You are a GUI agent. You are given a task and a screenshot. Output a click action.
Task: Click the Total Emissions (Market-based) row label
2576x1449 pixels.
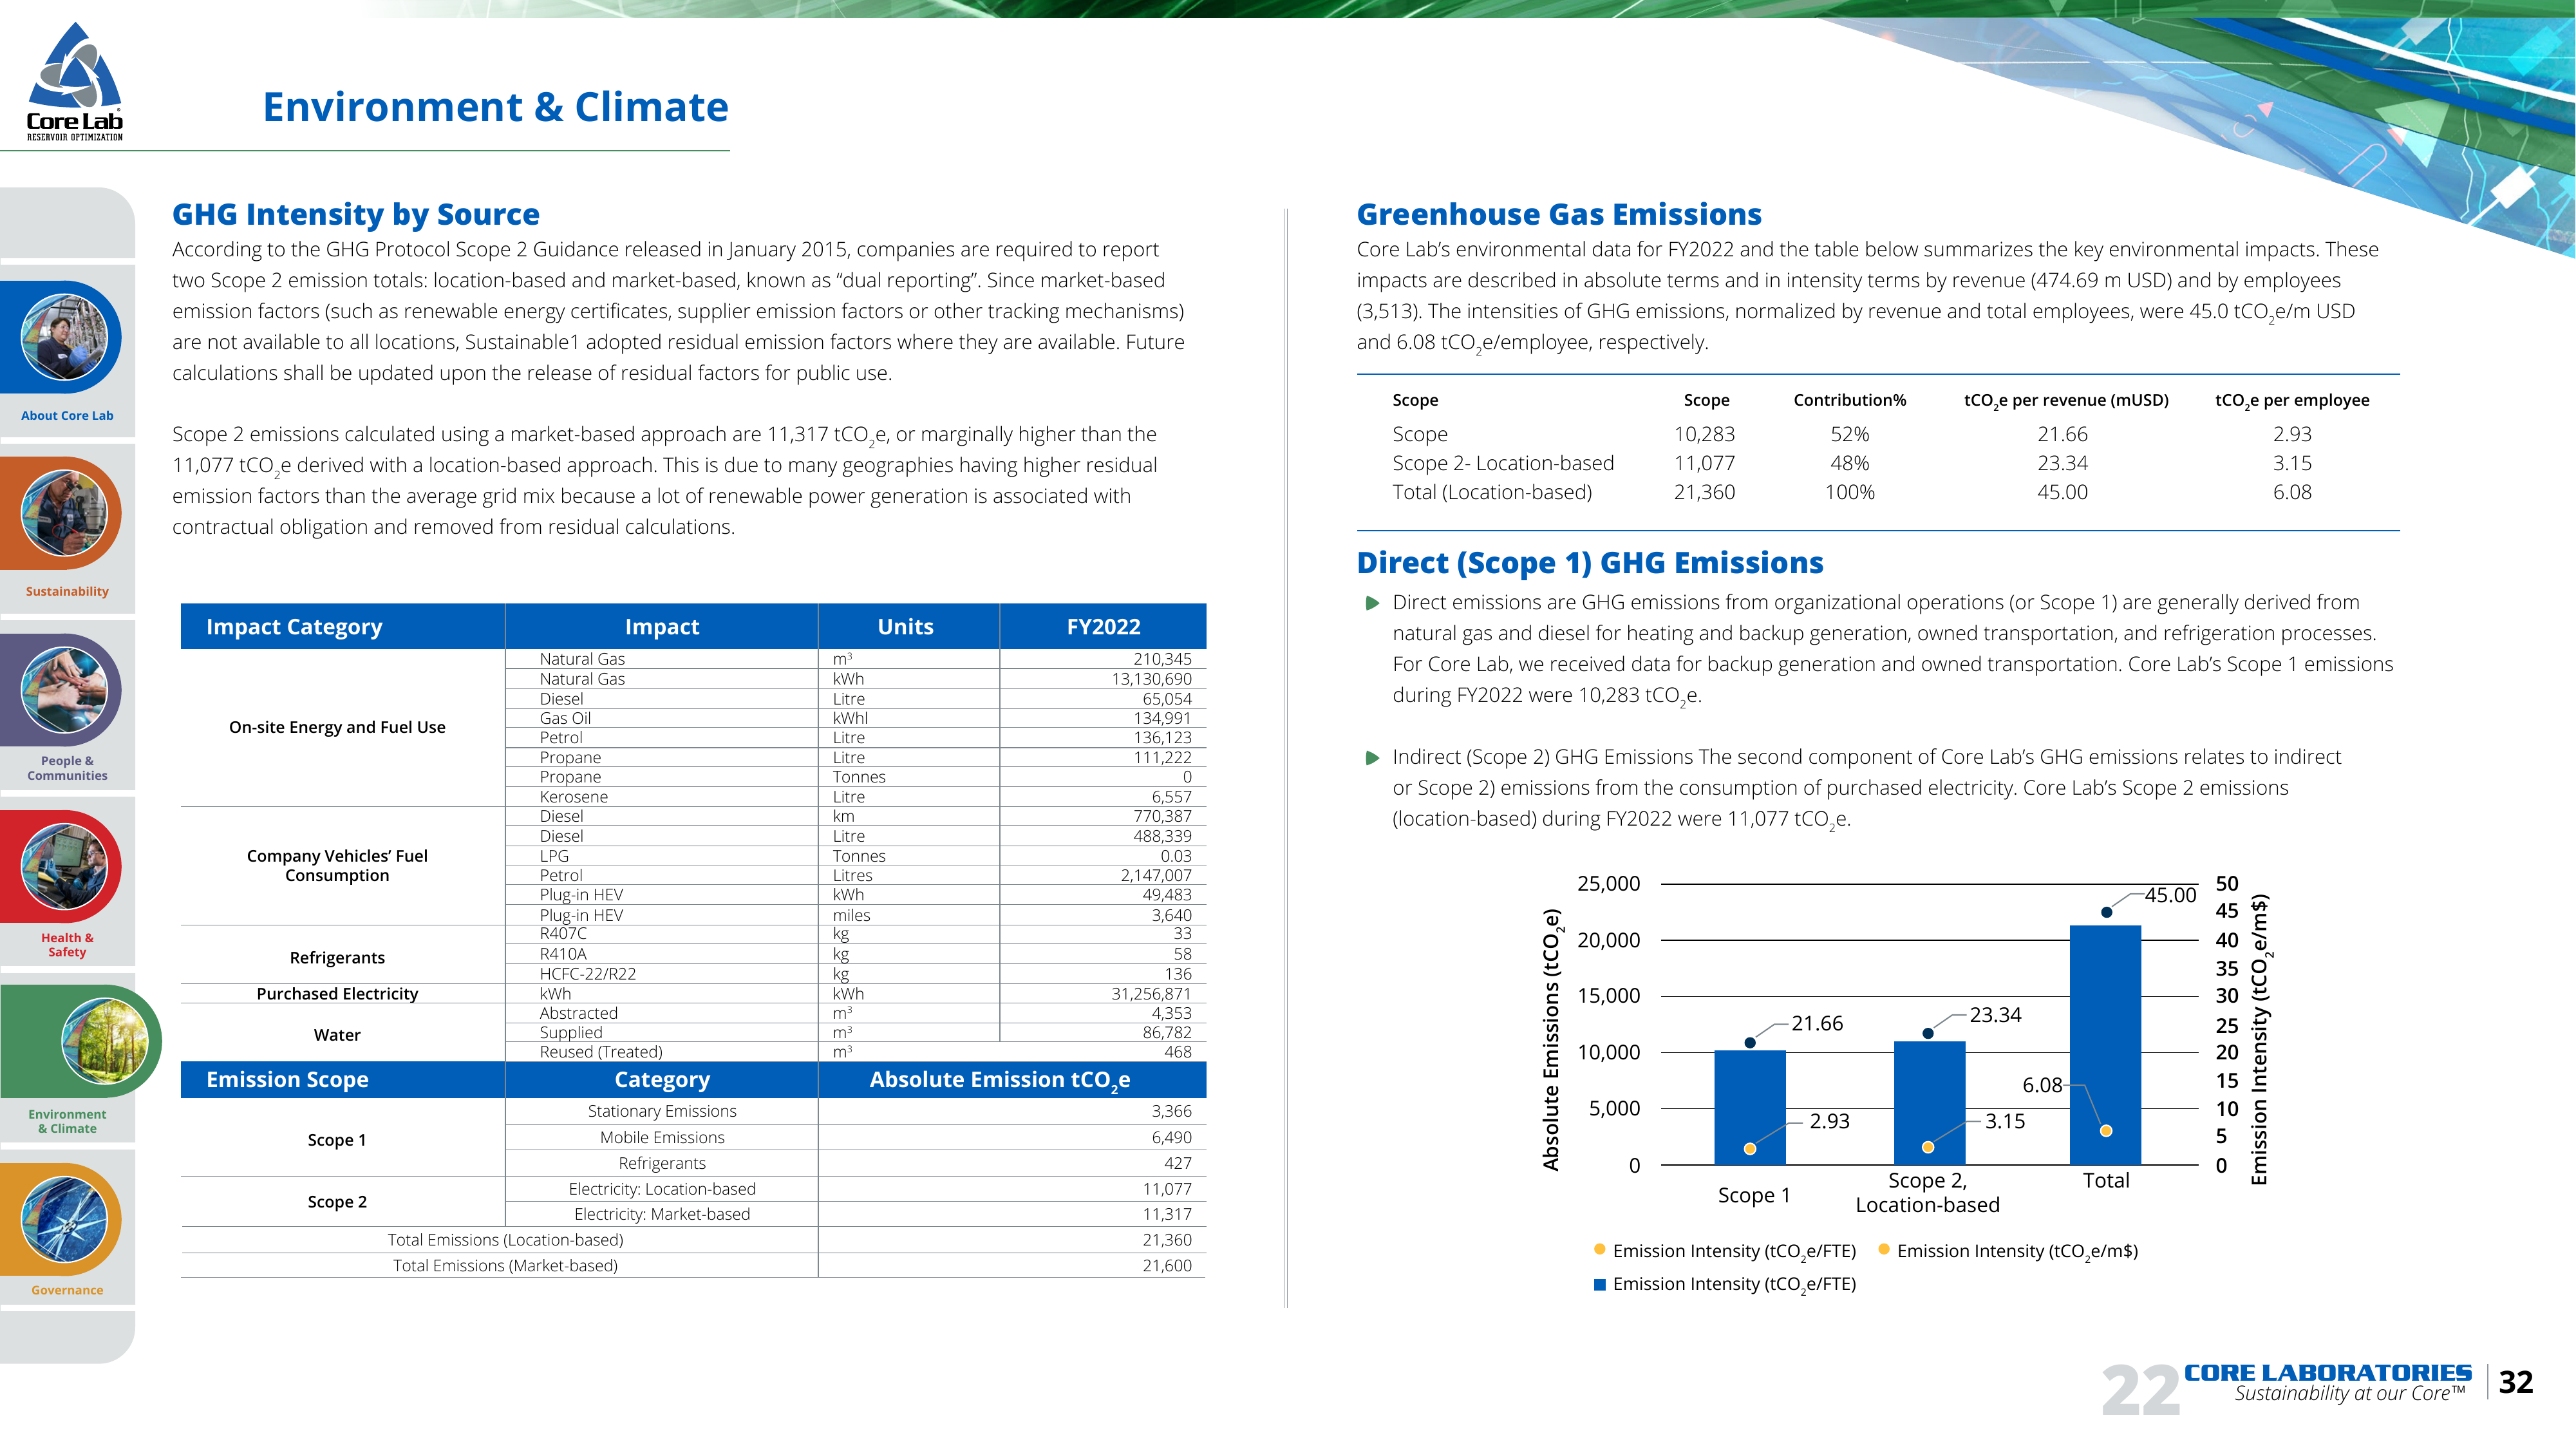(505, 1266)
